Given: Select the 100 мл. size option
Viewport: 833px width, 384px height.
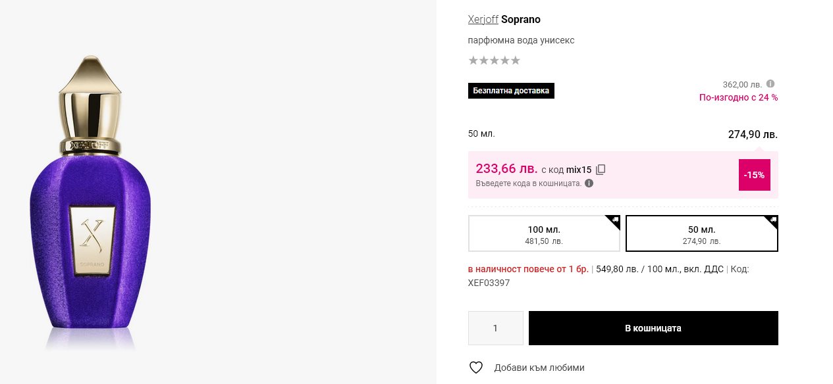Looking at the screenshot, I should pyautogui.click(x=544, y=233).
